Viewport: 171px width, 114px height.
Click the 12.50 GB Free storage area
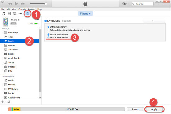click(x=72, y=109)
